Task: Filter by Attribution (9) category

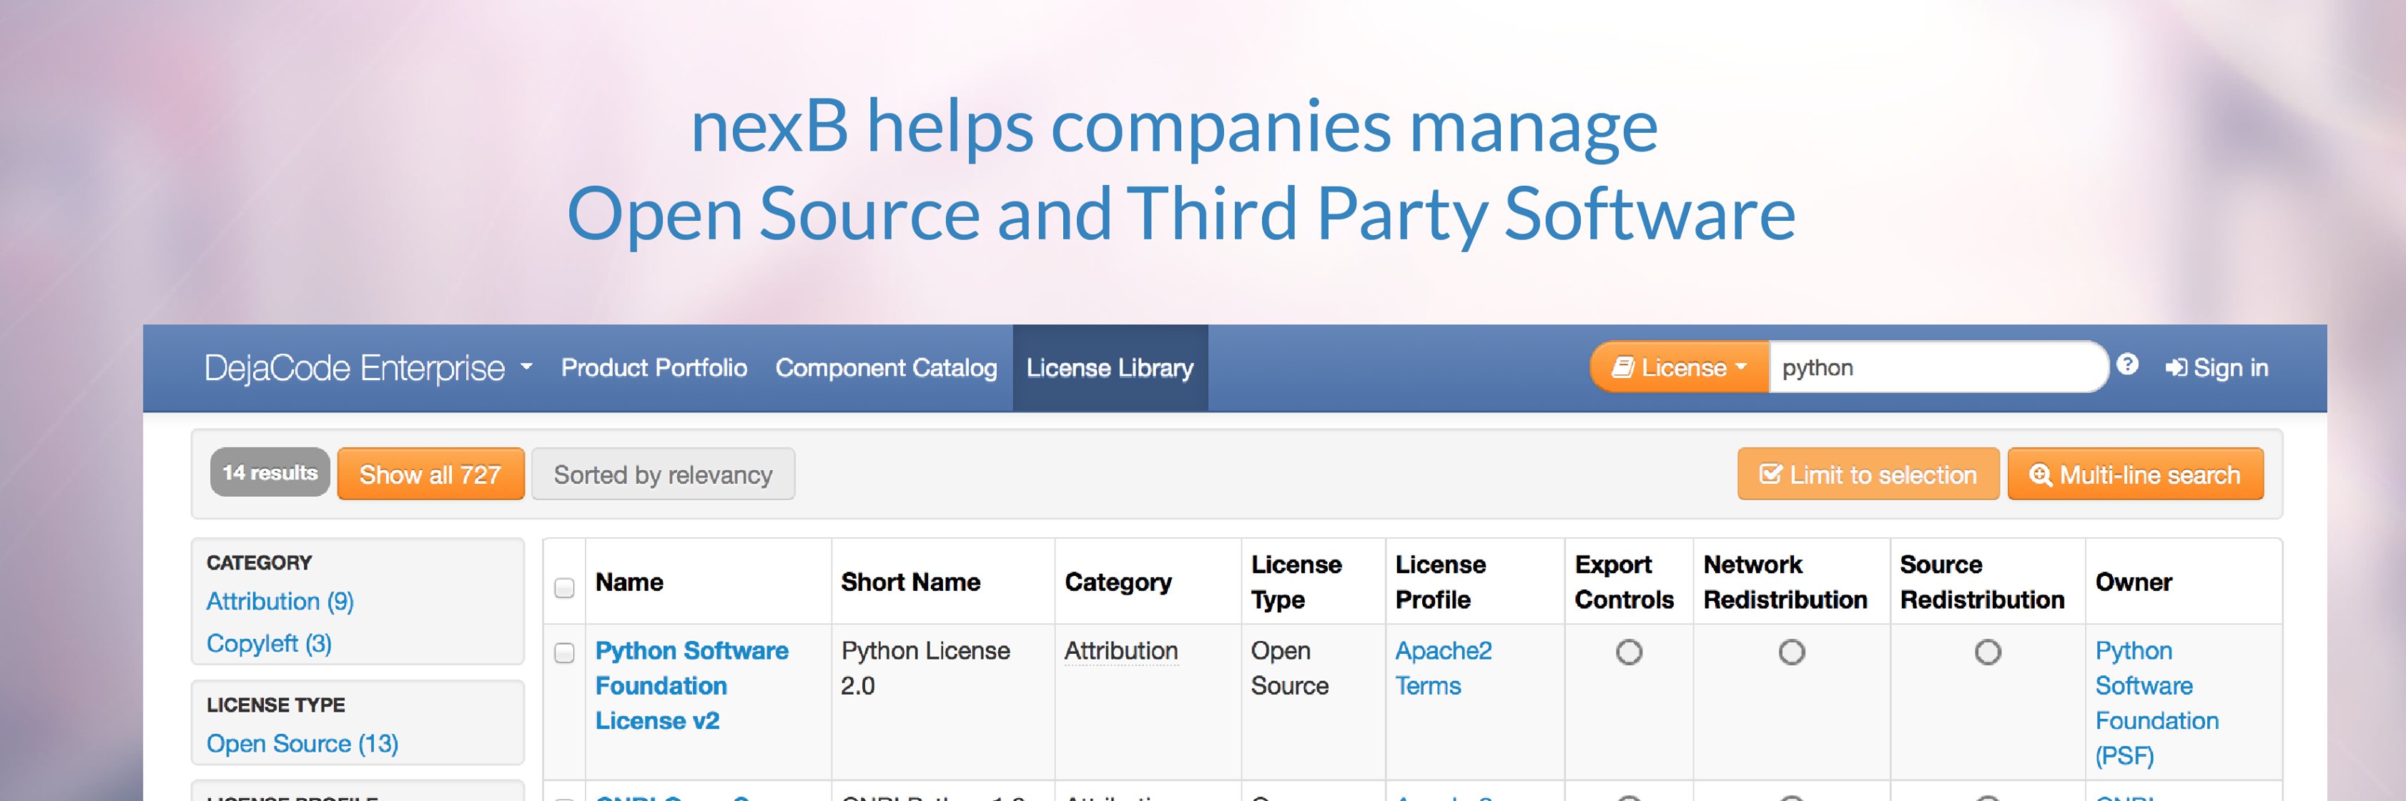Action: coord(280,601)
